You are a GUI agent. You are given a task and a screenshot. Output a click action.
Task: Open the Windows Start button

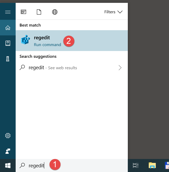tap(8, 165)
